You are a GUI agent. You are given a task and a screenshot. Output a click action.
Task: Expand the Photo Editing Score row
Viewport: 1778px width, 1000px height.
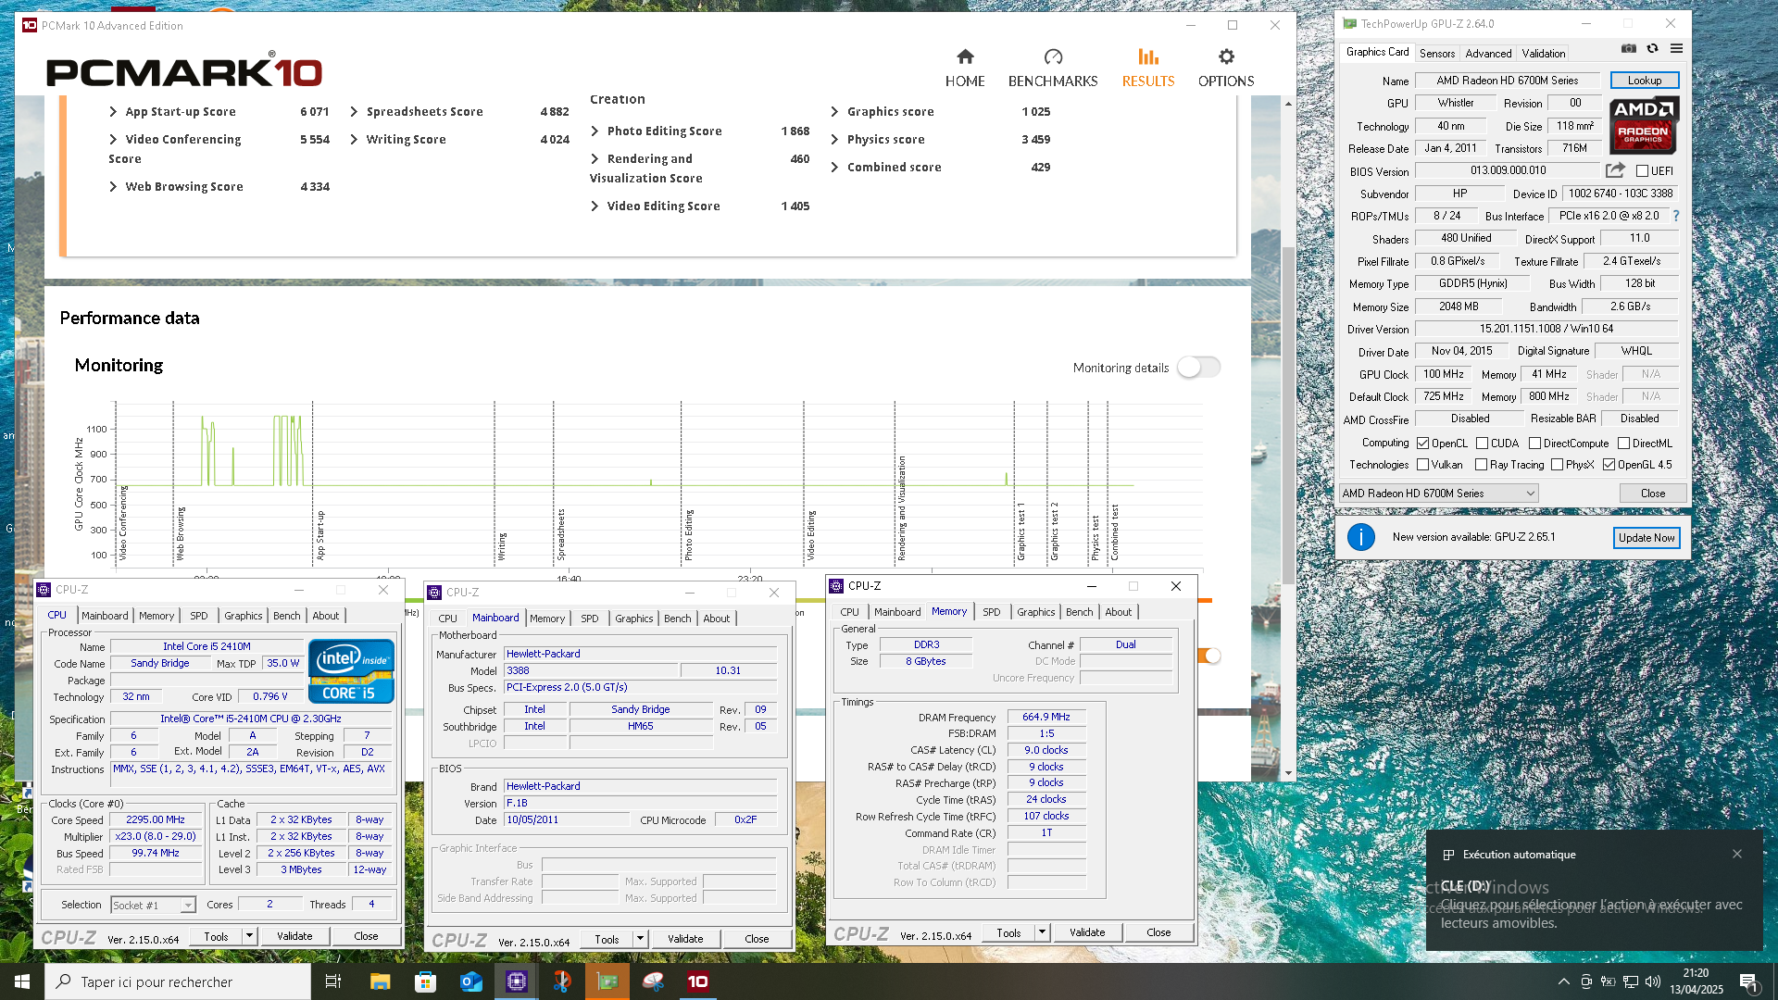click(x=595, y=131)
